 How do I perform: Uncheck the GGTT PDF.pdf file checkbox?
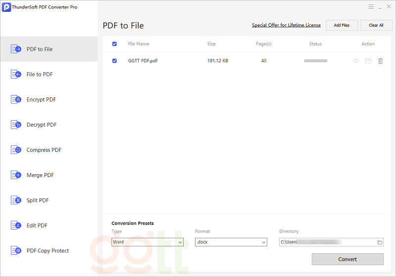click(x=115, y=61)
